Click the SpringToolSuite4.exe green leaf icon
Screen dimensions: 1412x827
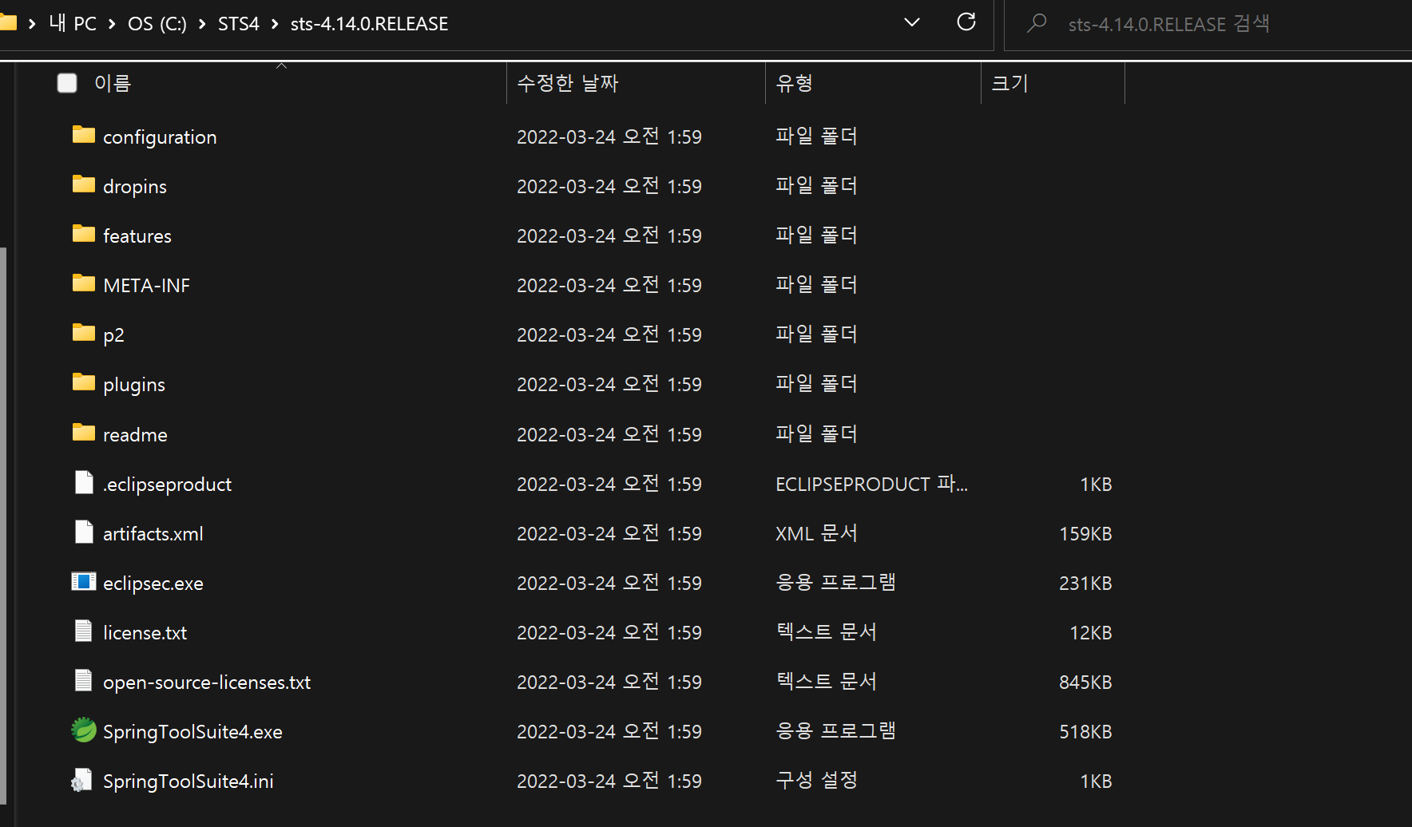[x=83, y=730]
